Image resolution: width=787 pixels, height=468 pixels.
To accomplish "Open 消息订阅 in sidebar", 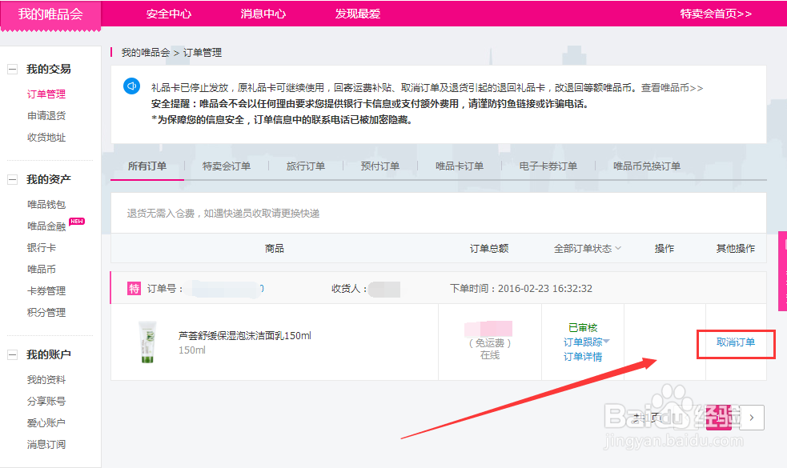I will click(46, 445).
